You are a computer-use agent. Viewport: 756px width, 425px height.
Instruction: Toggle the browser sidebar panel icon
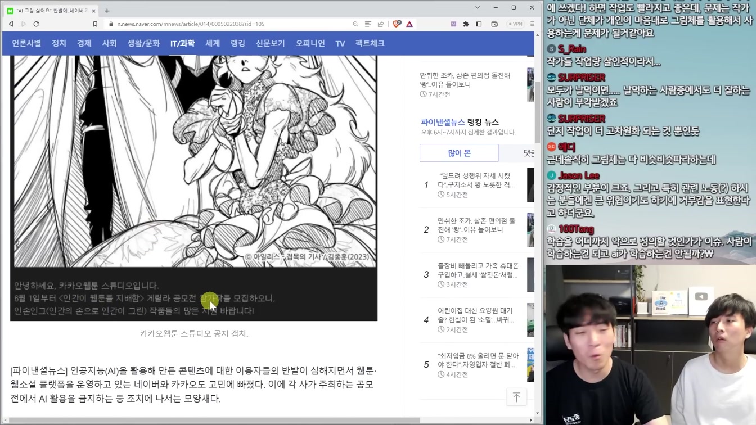point(479,24)
